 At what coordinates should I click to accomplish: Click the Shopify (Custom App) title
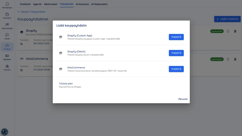pos(80,35)
